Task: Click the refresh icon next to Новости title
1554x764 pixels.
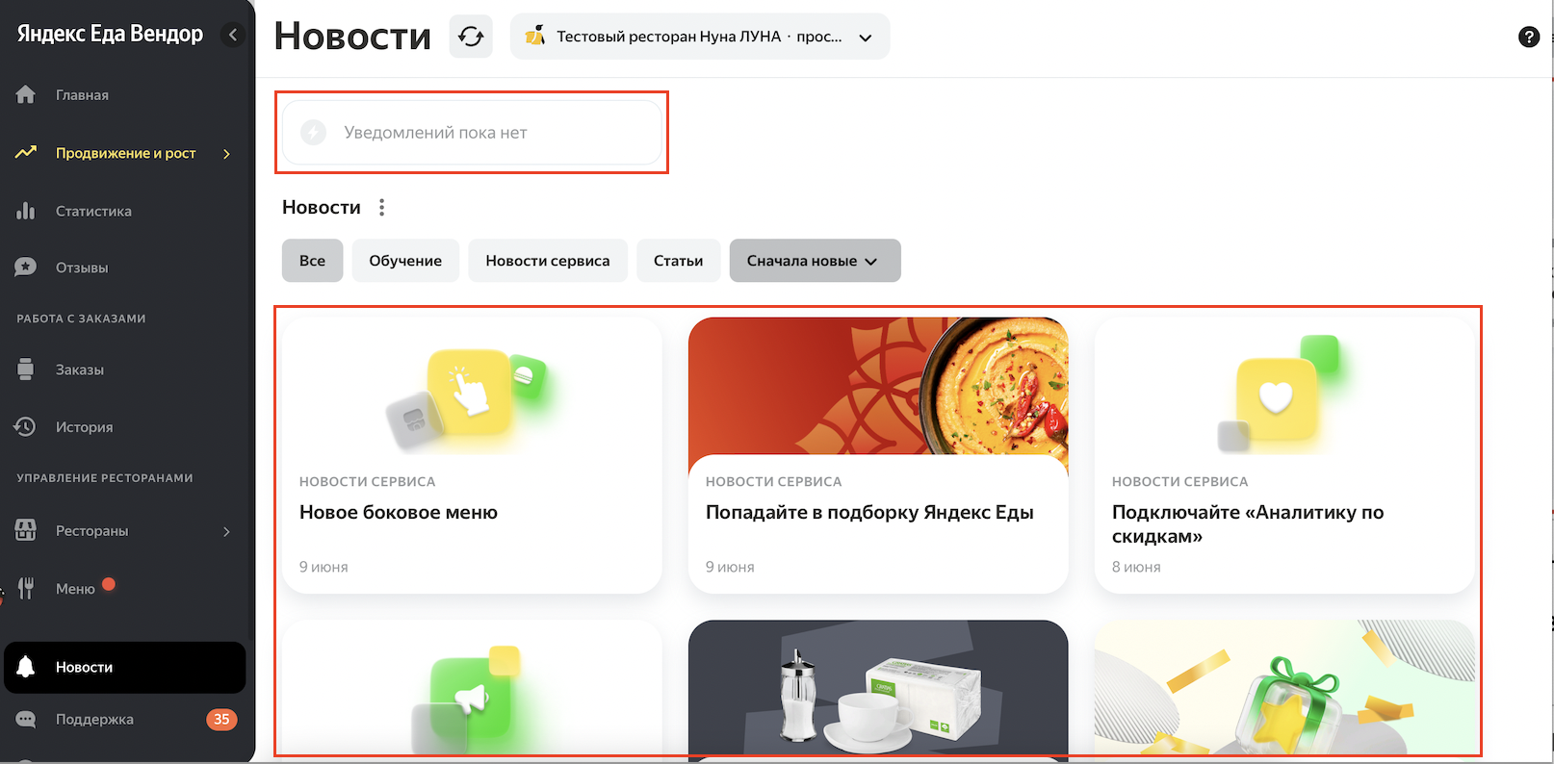Action: [x=471, y=37]
